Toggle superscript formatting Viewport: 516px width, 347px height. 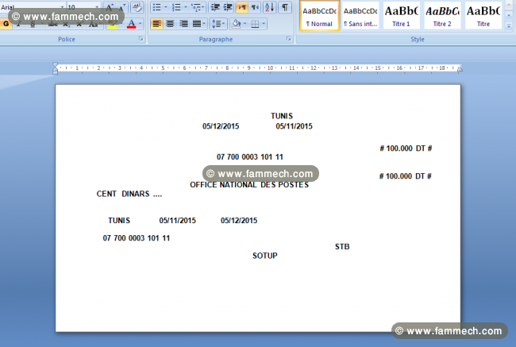click(79, 24)
